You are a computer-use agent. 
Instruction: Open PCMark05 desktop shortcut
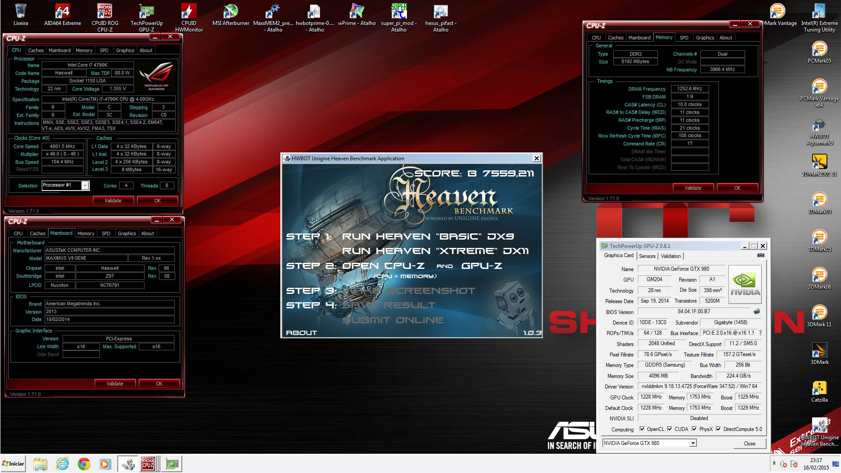[x=819, y=53]
